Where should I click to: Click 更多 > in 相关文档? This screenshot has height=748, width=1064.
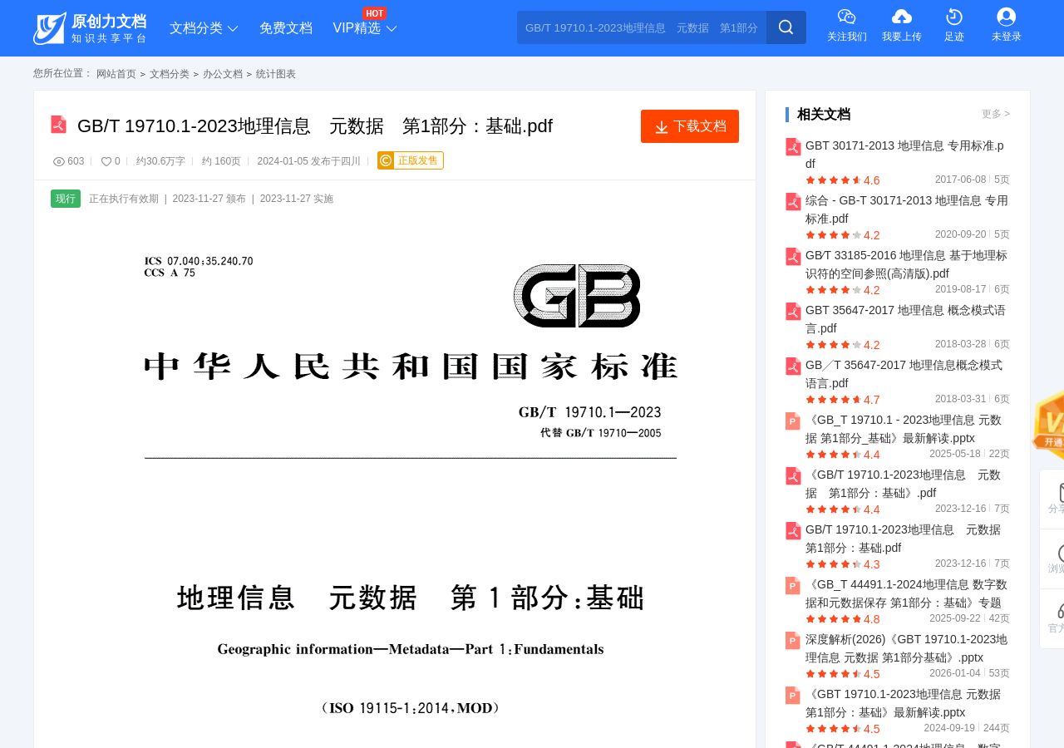[x=996, y=114]
